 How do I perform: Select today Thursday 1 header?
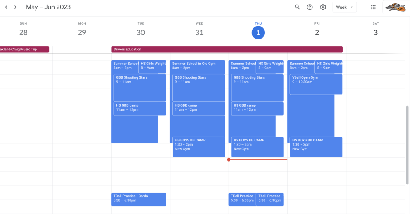(258, 32)
